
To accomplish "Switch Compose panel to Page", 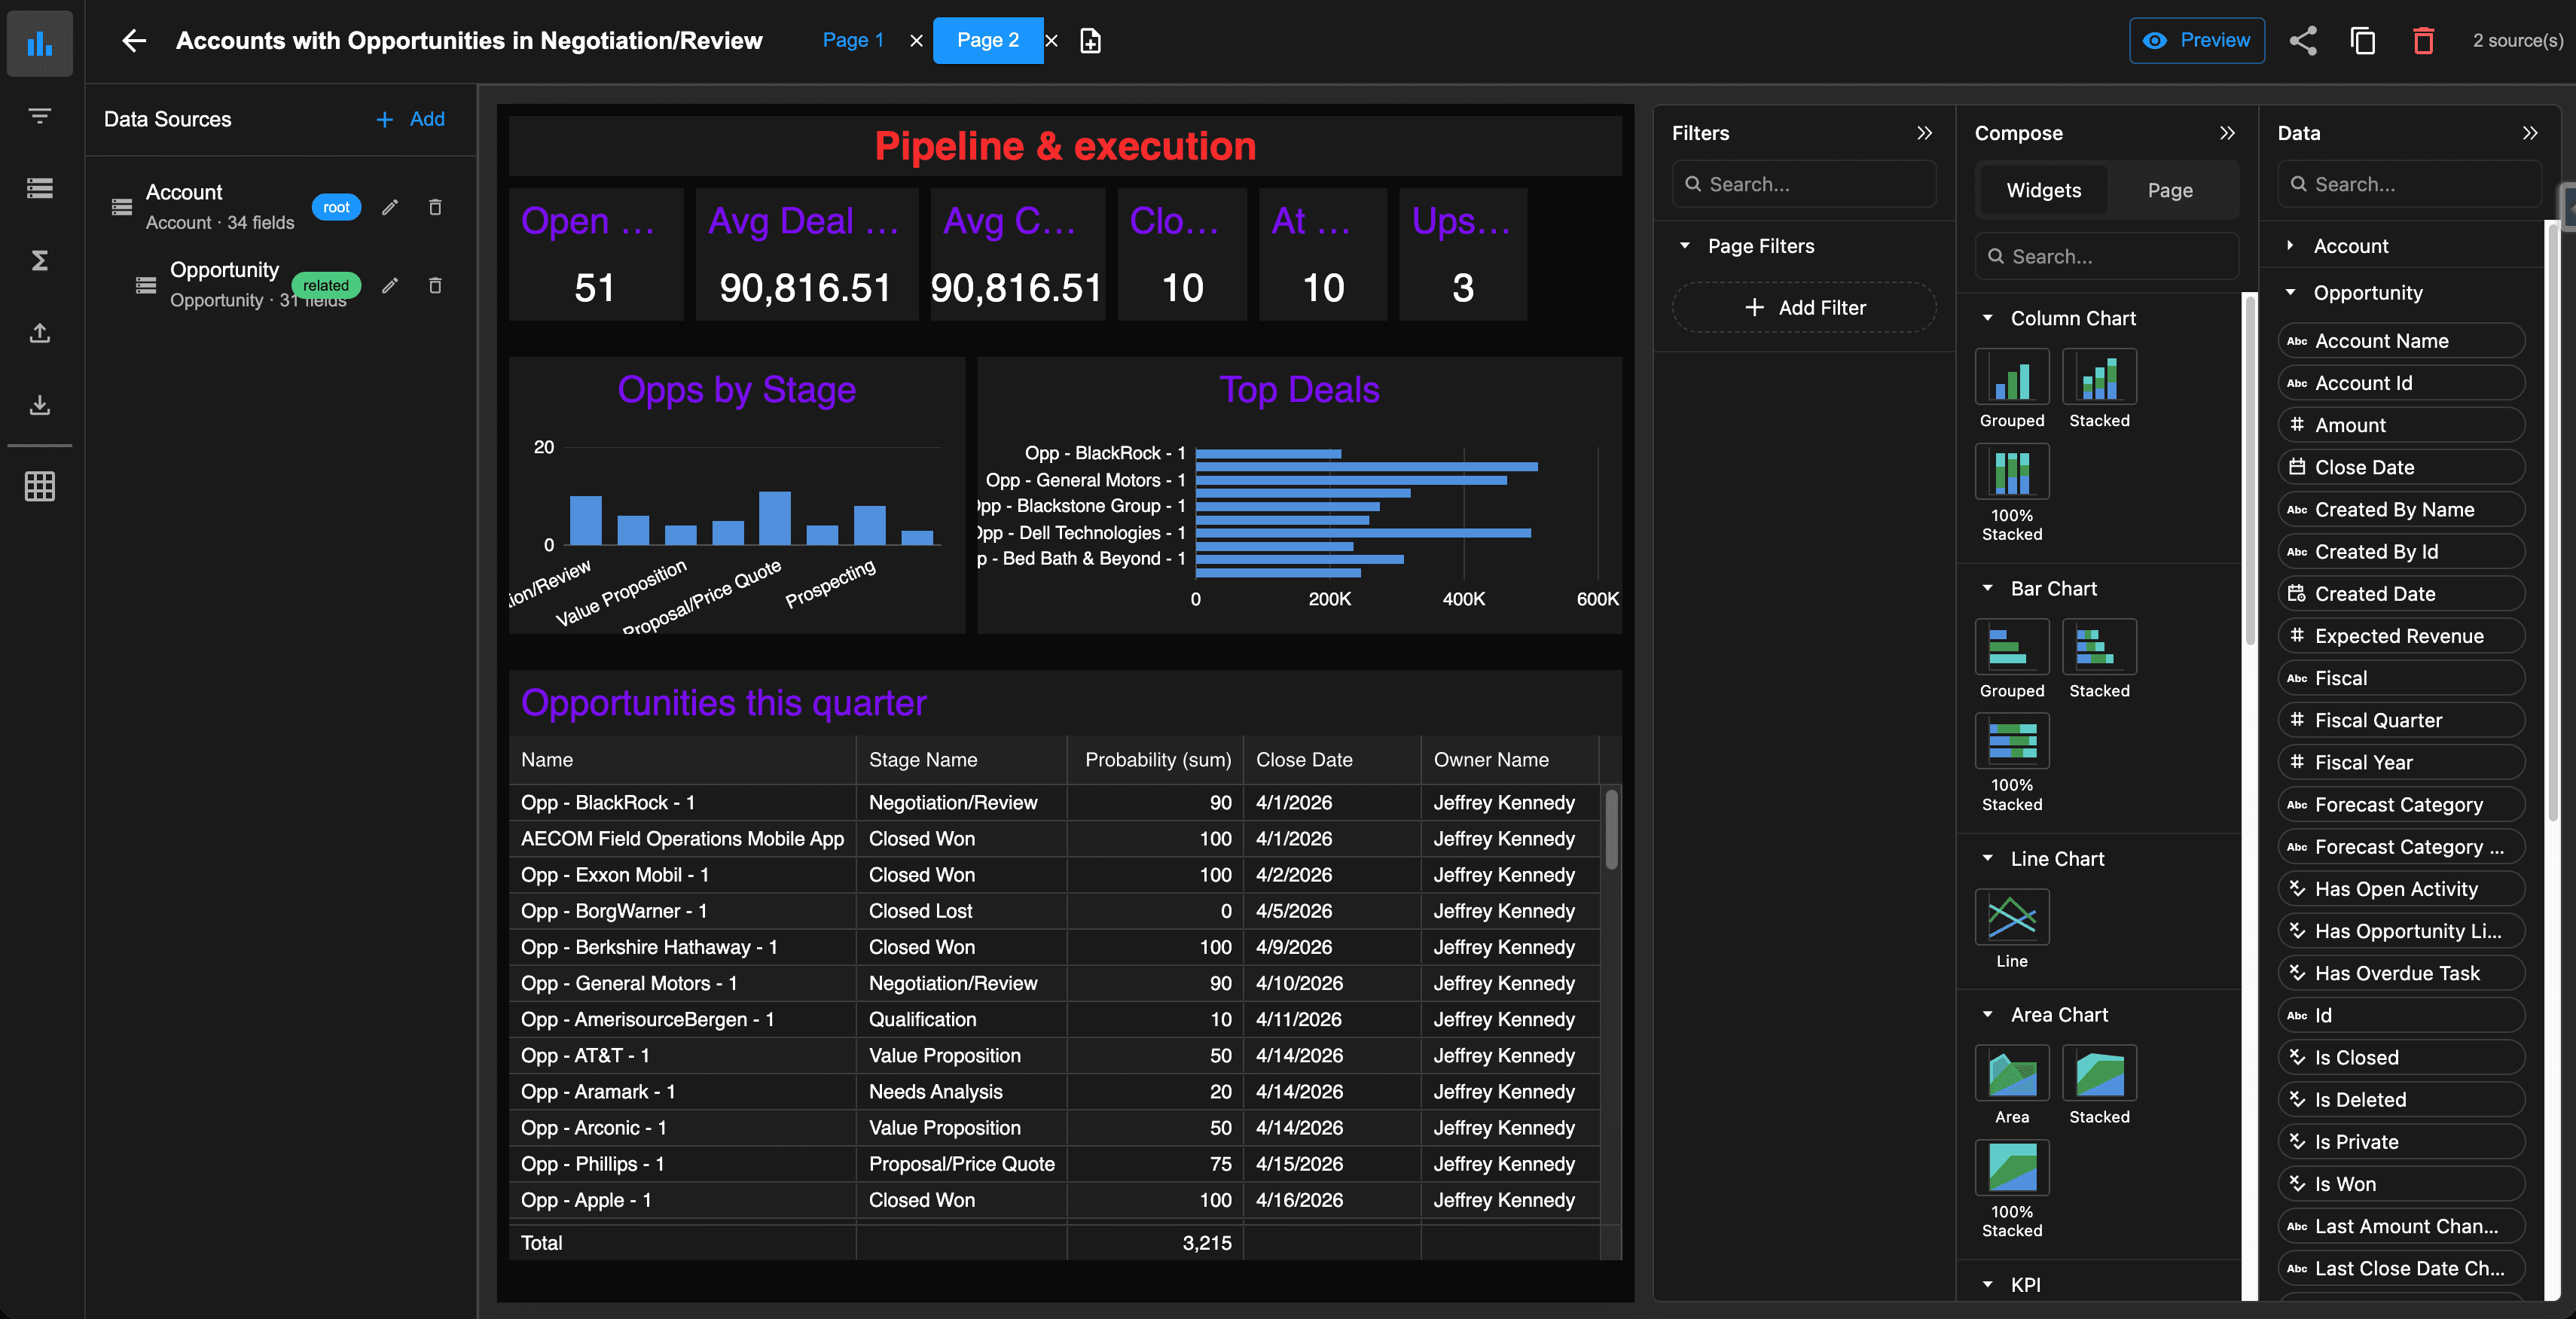I will point(2169,190).
